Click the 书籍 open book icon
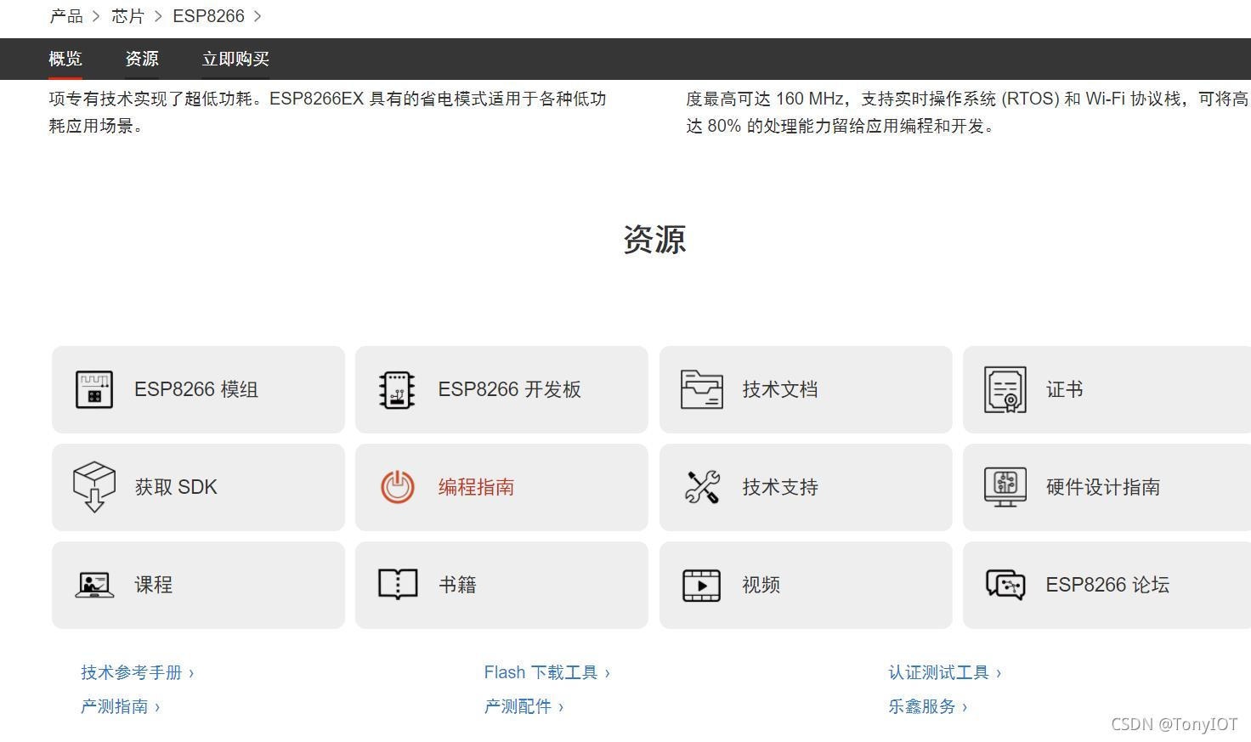Image resolution: width=1251 pixels, height=742 pixels. pyautogui.click(x=397, y=585)
